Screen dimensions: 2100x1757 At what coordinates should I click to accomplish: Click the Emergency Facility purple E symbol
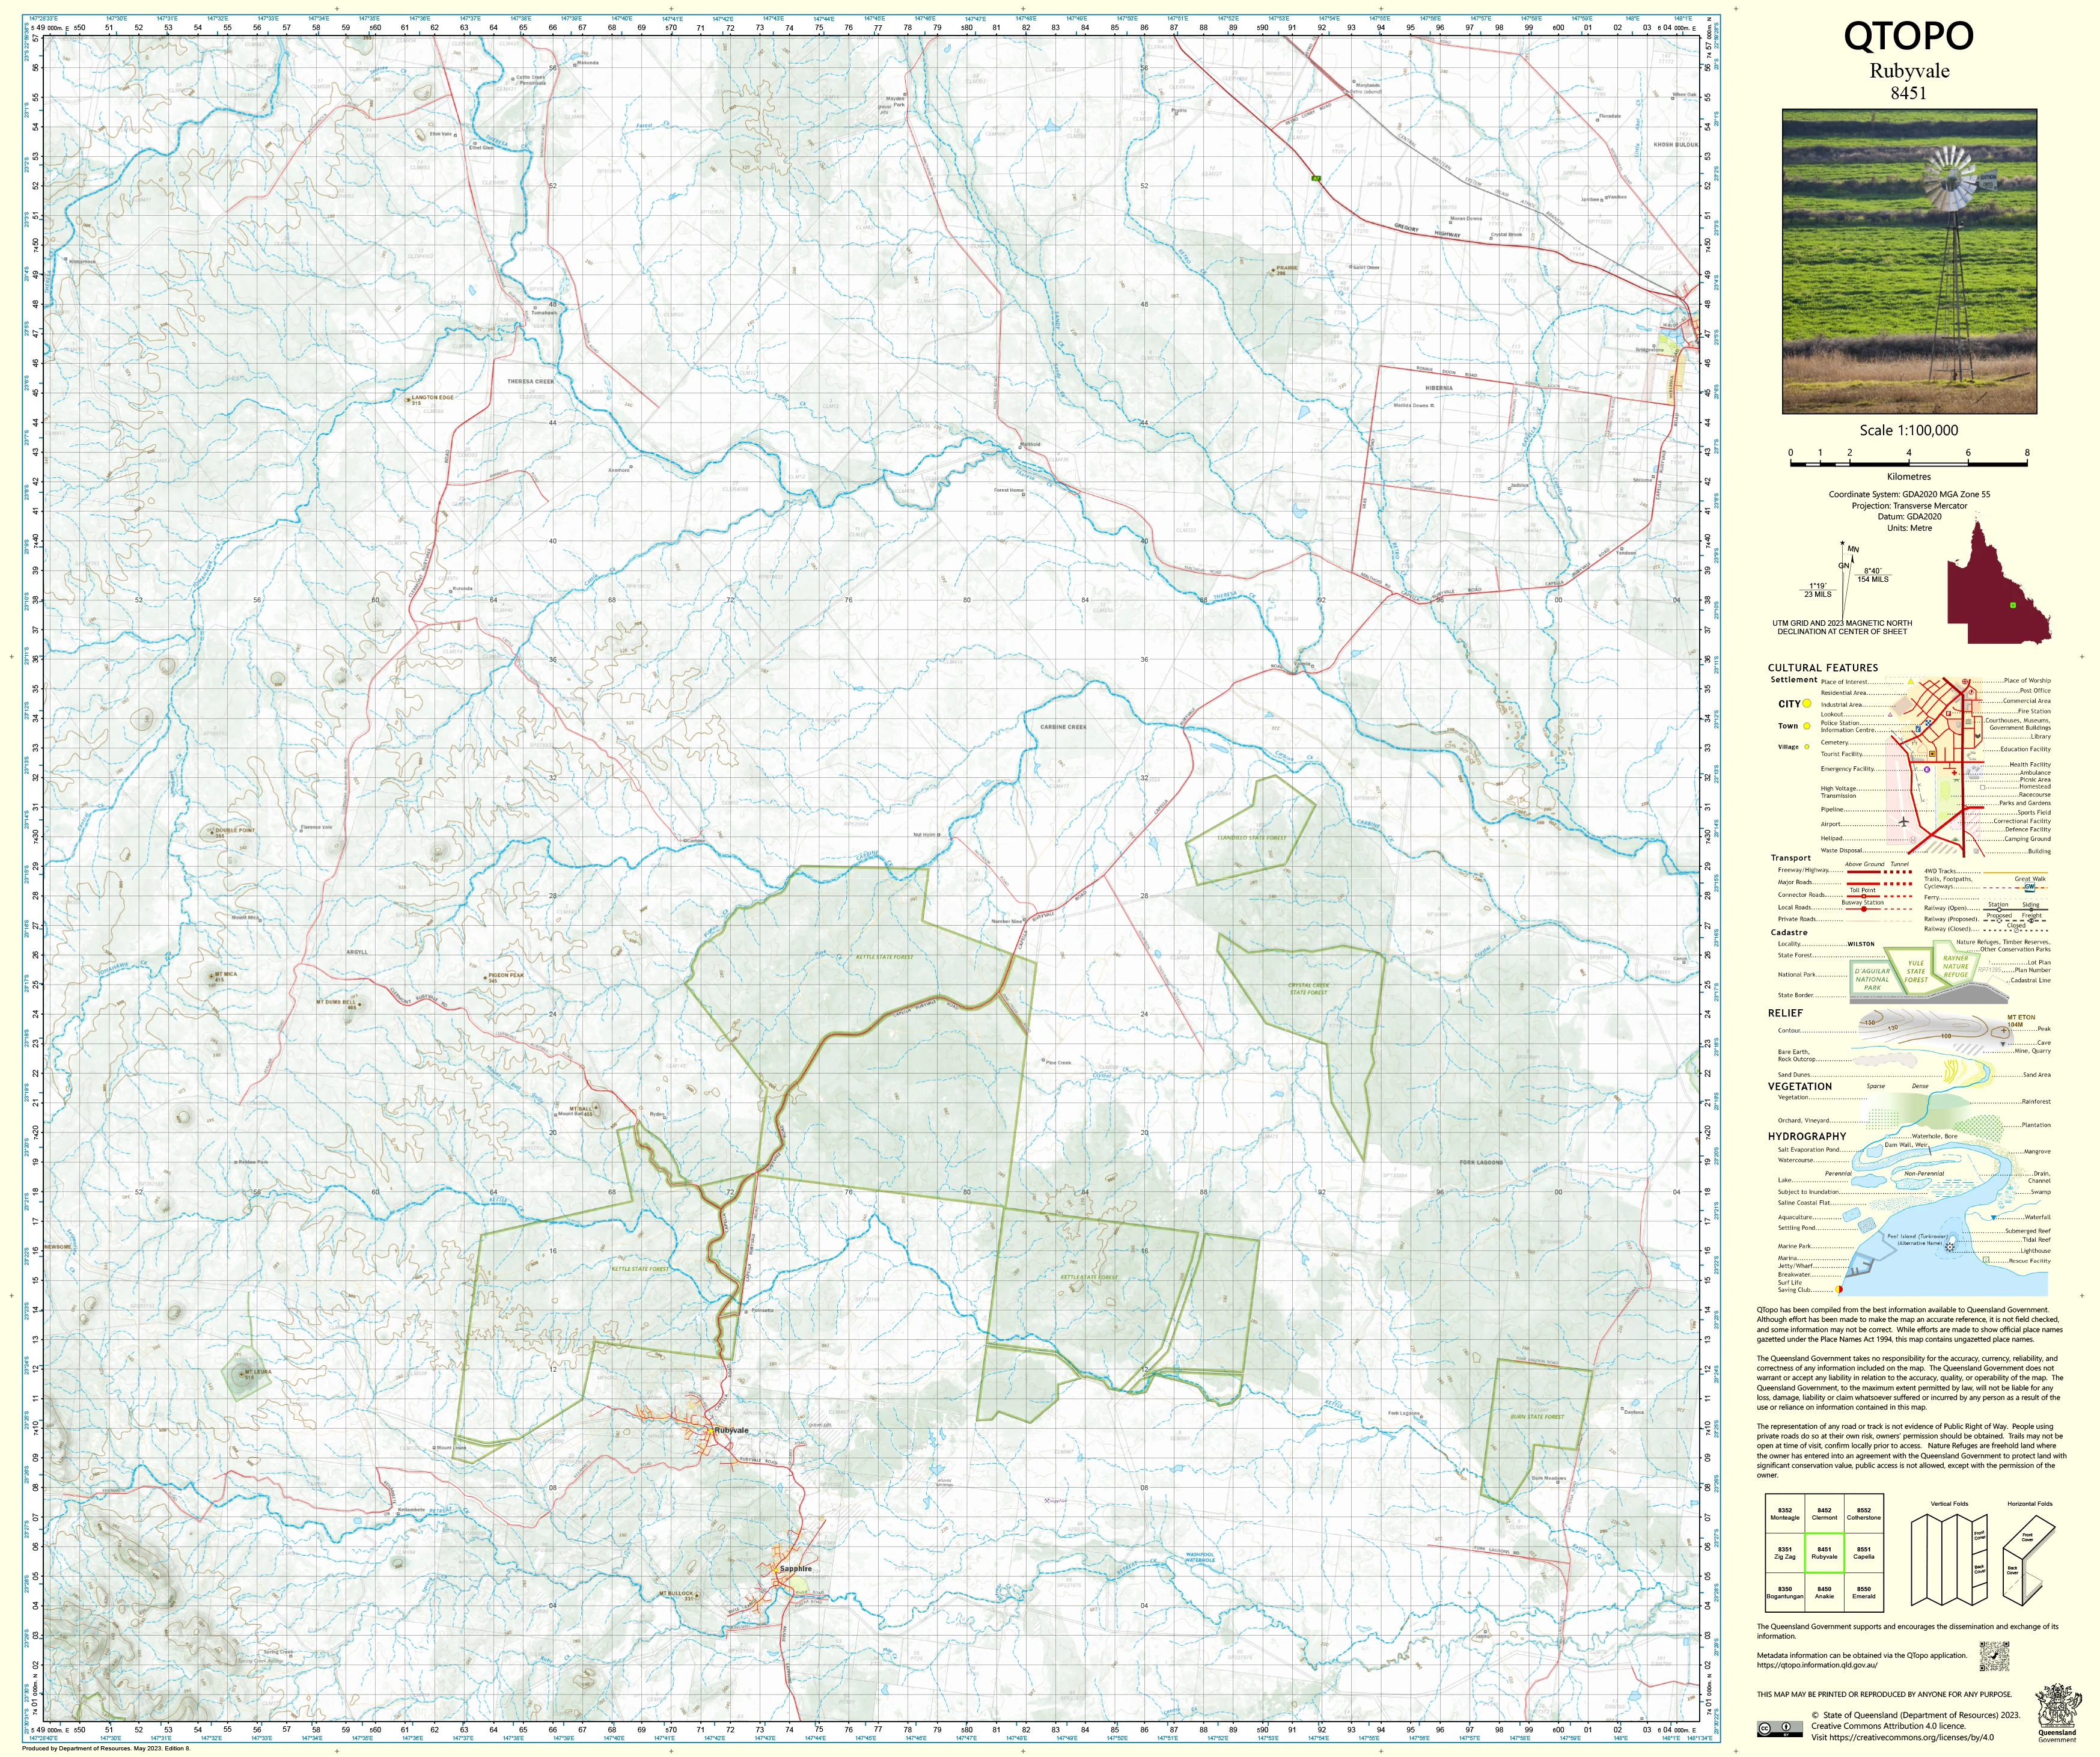(x=1927, y=770)
